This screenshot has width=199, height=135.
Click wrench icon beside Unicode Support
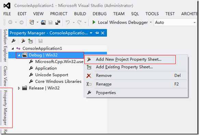coord(31,75)
